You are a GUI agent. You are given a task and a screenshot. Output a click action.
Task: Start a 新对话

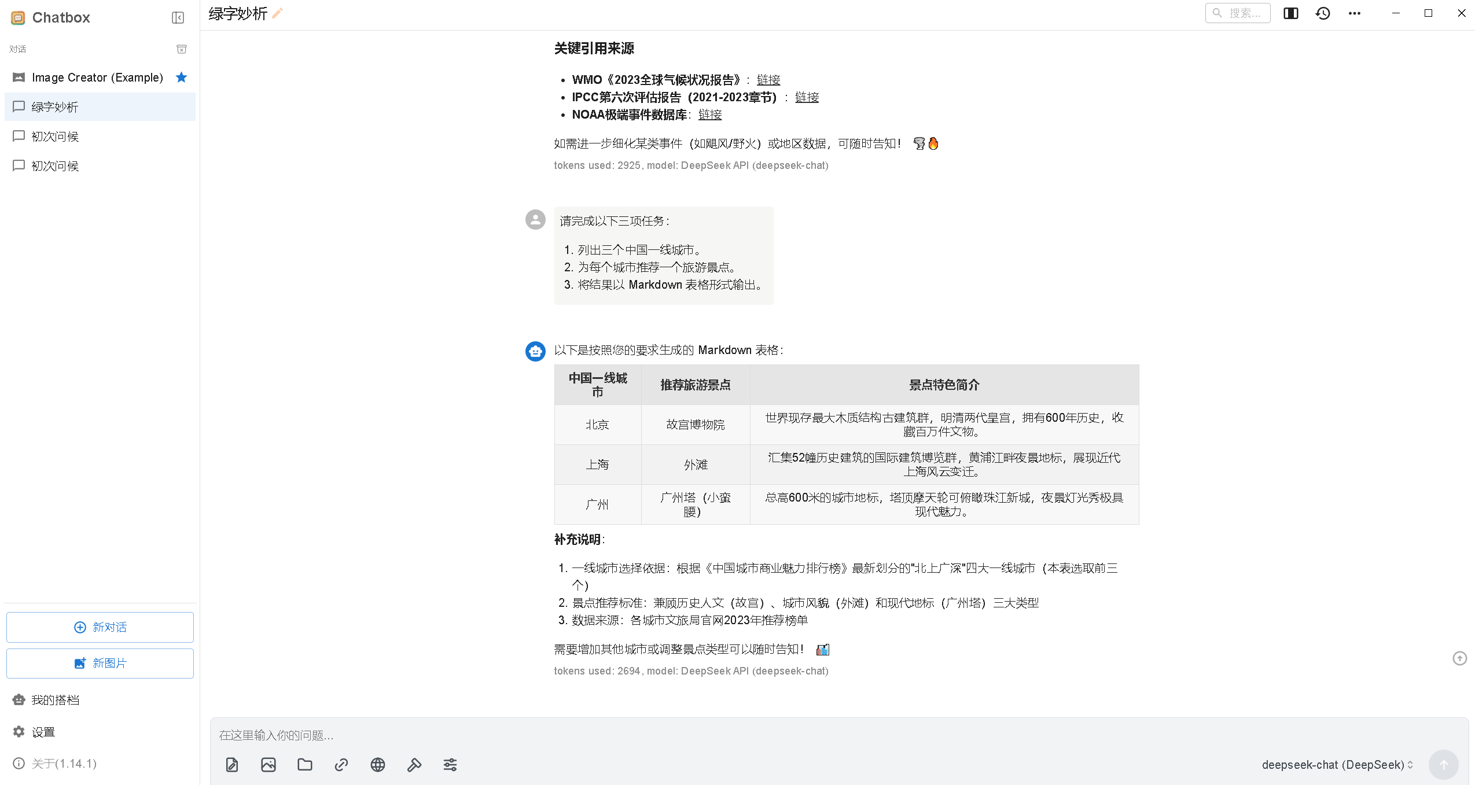coord(100,627)
